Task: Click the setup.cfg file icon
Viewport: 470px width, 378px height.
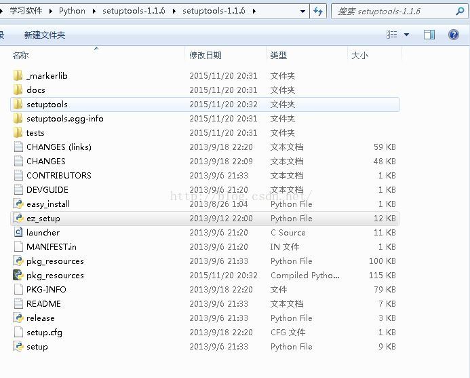Action: [18, 332]
